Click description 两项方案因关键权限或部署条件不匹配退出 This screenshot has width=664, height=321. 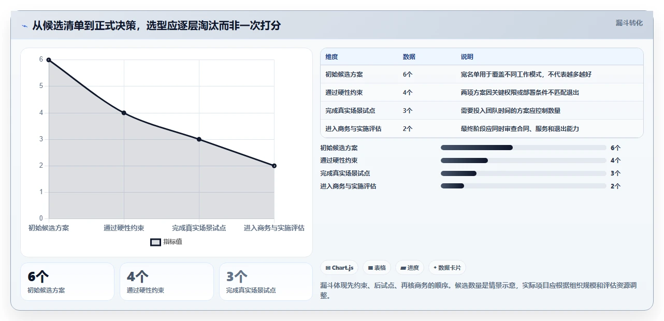(519, 93)
